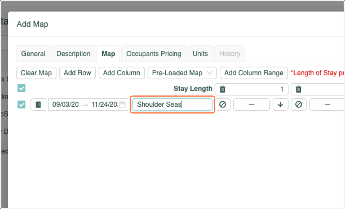Click first block icon in Shoulder Season row
Screen dimensions: 345x209
(223, 105)
